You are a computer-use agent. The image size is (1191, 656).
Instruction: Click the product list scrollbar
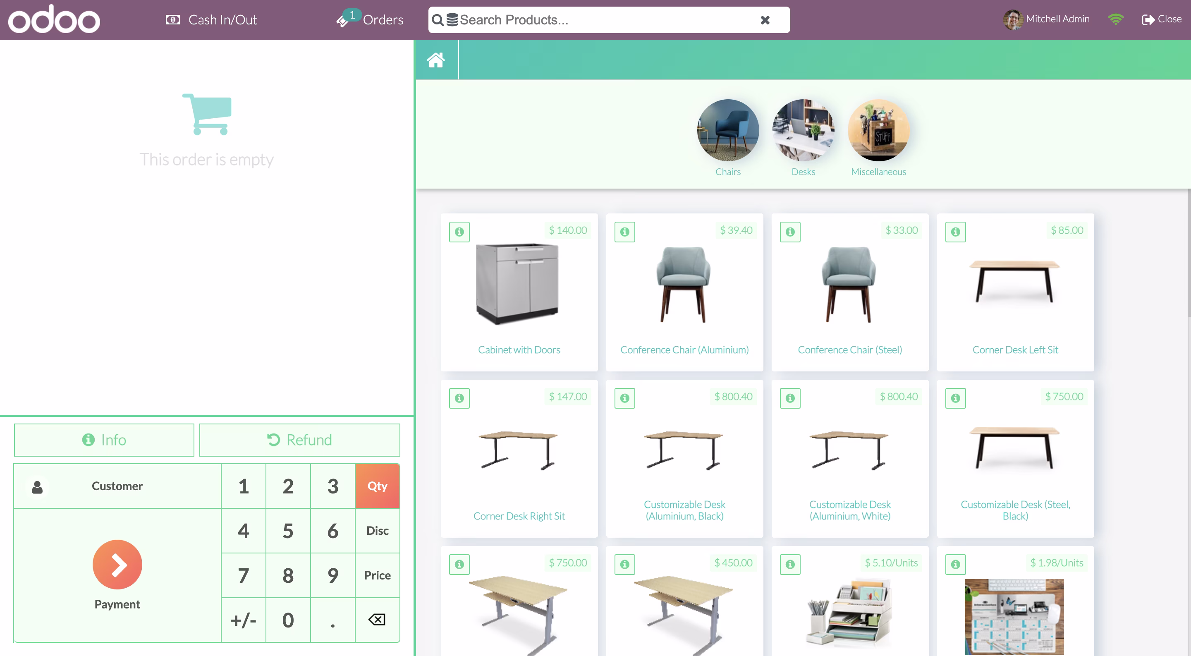point(1189,253)
